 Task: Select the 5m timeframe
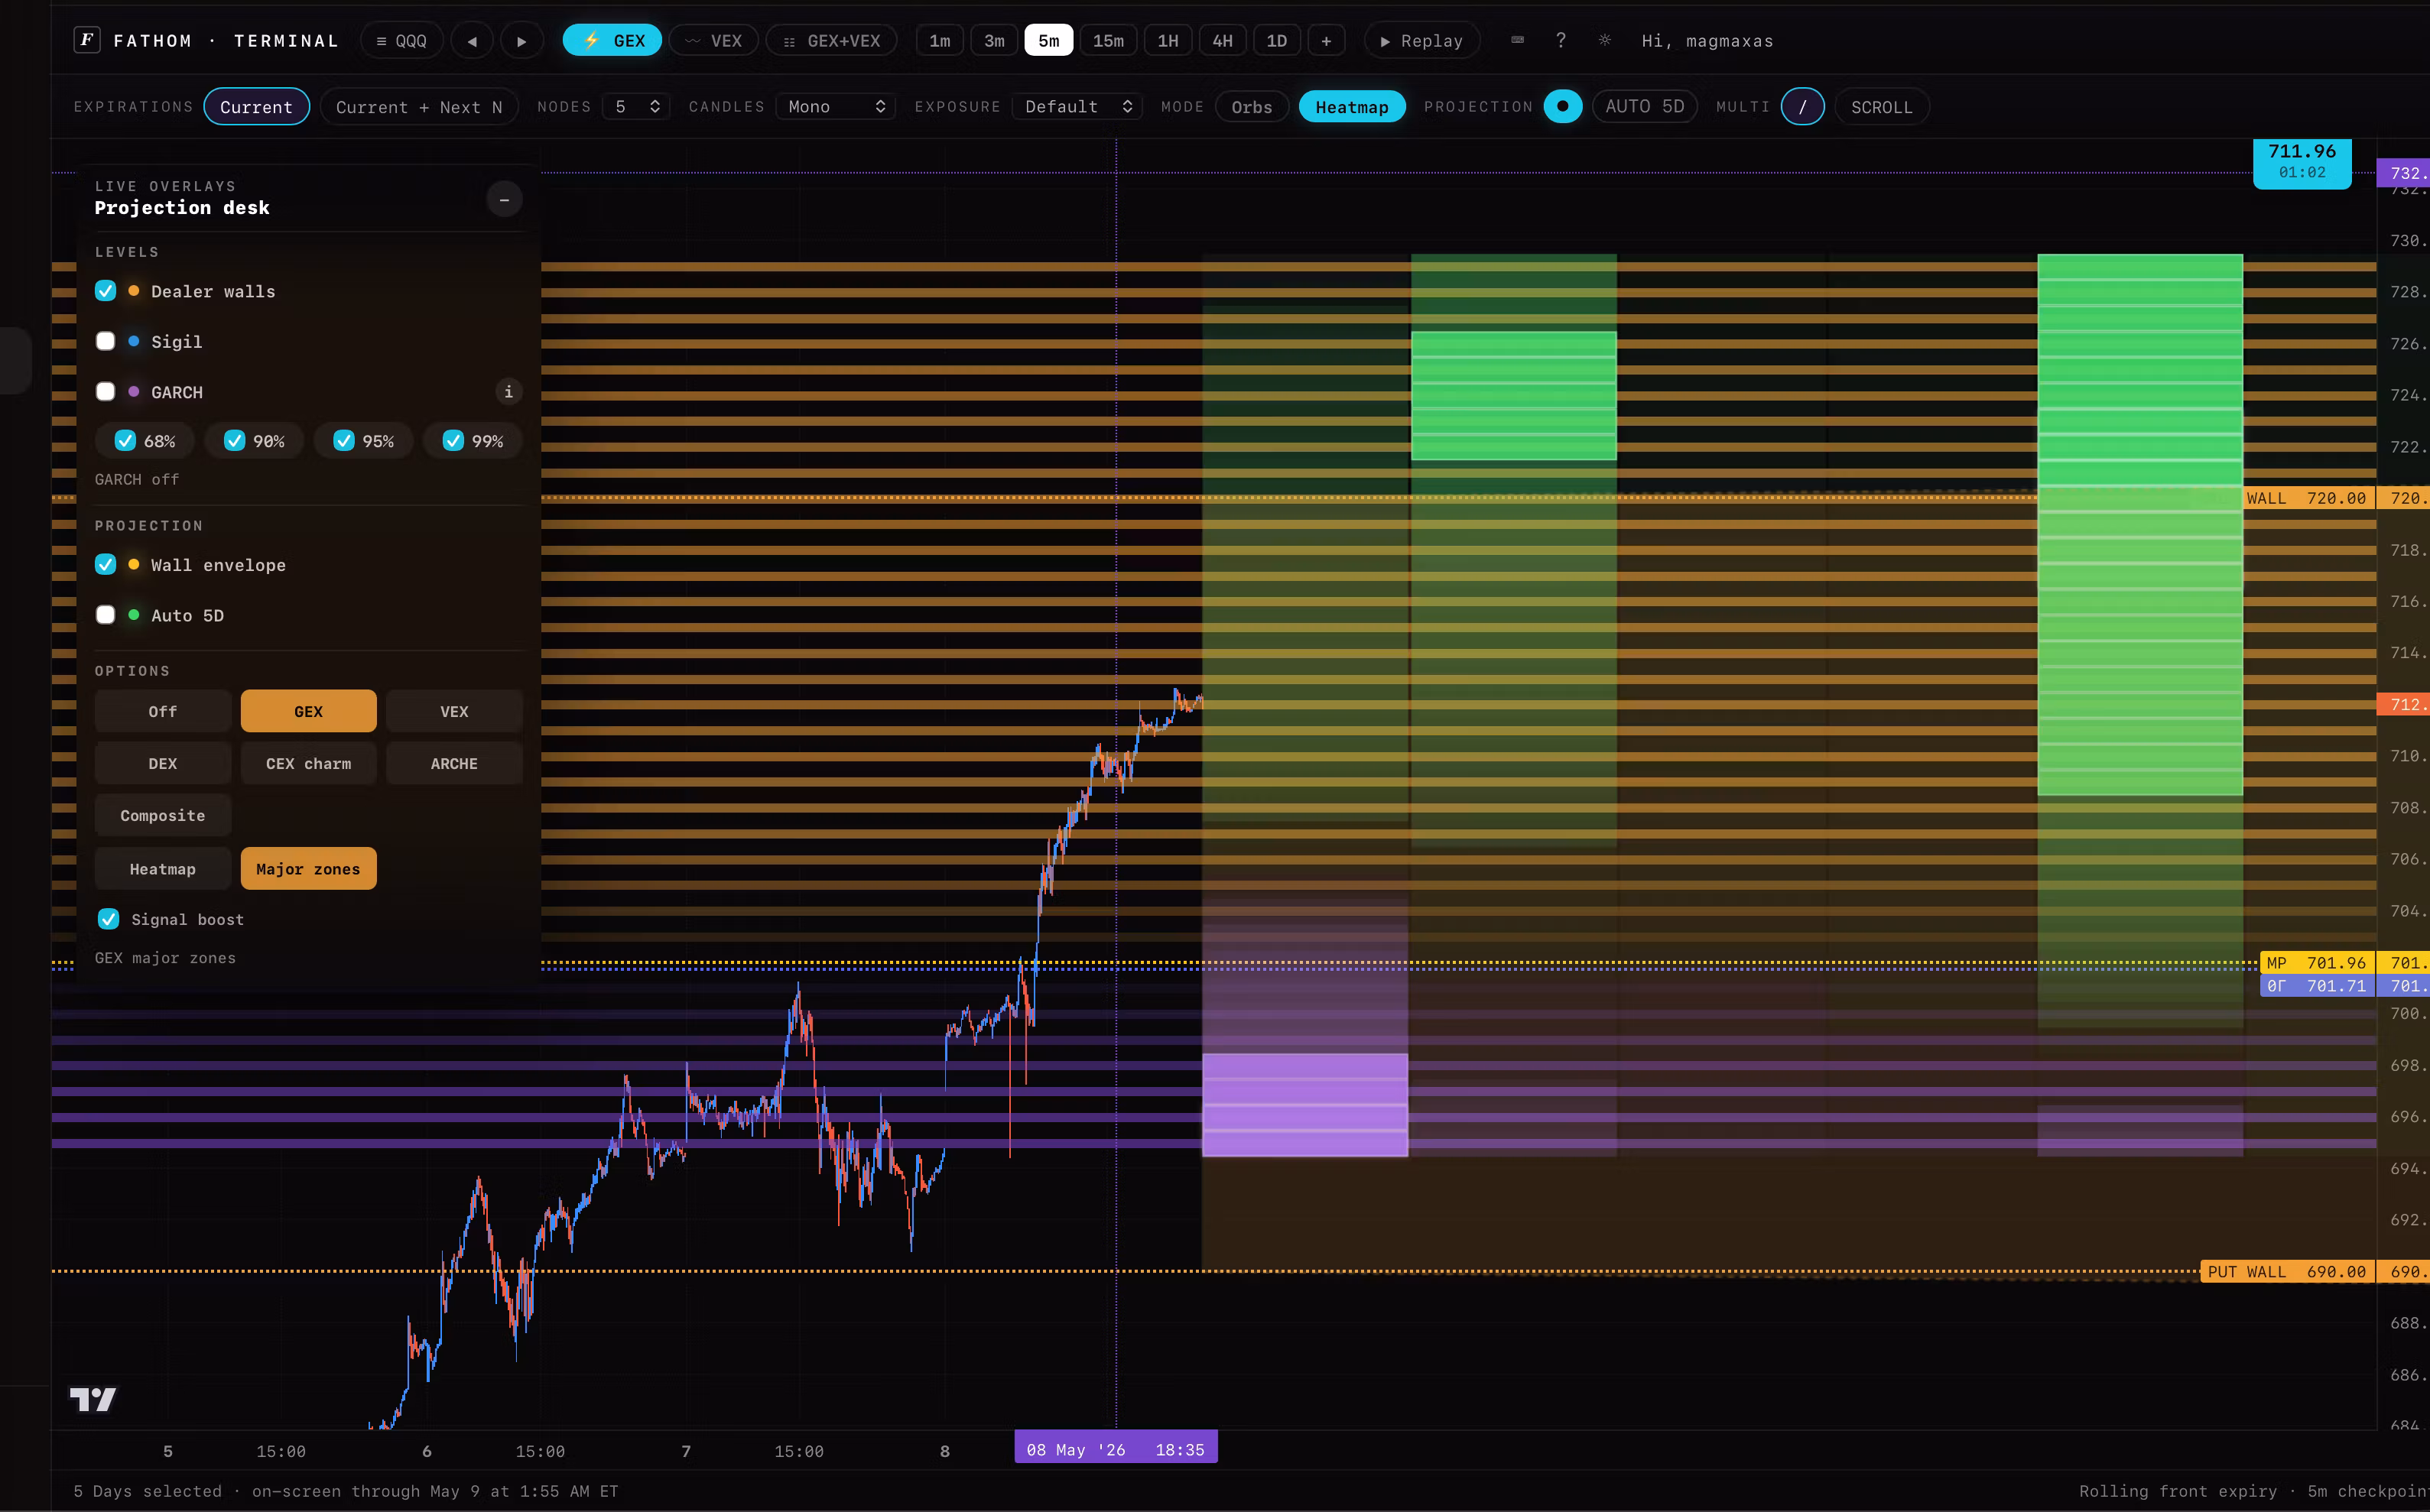(1049, 41)
